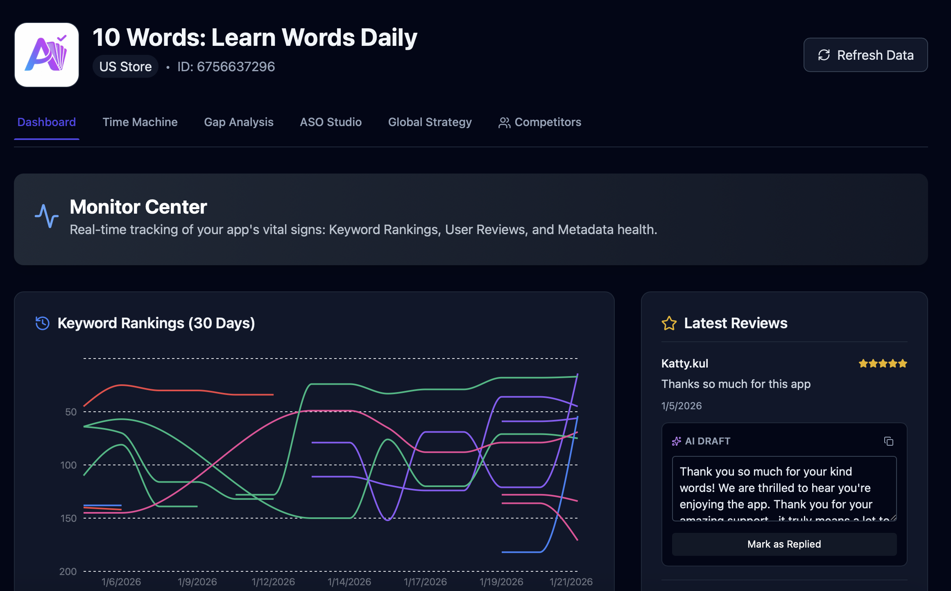Image resolution: width=951 pixels, height=591 pixels.
Task: Click the refresh arrows icon
Action: click(x=824, y=55)
